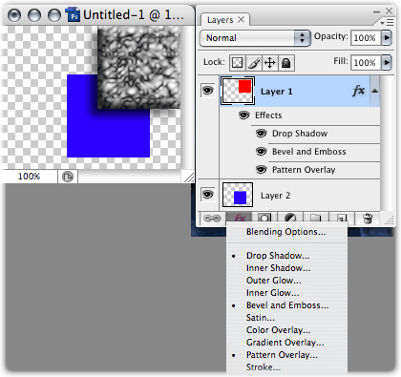The image size is (401, 377).
Task: Select Layer 2 thumbnail
Action: 238,195
